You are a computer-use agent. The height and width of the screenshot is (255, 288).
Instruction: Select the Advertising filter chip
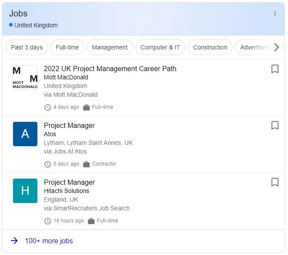point(255,47)
